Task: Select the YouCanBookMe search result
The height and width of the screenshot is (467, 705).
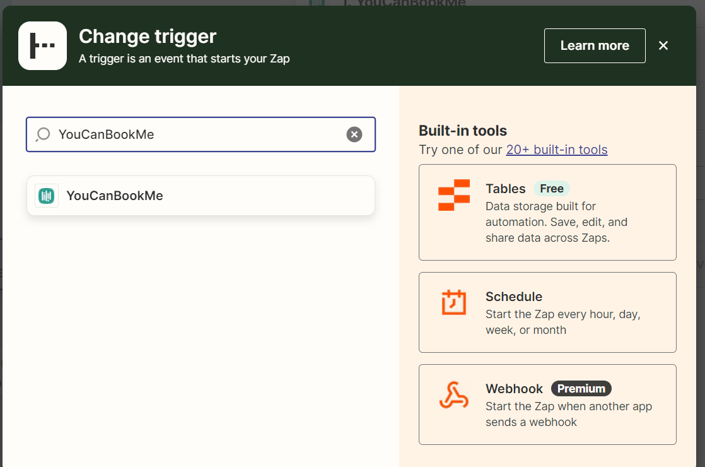Action: tap(201, 195)
